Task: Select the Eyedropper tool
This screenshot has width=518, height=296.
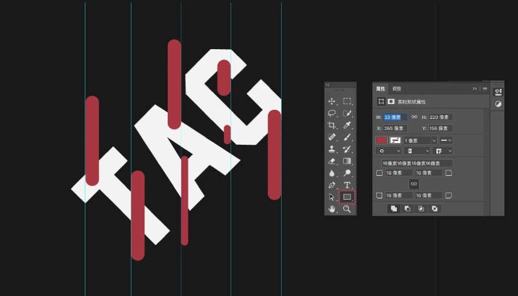Action: coord(347,125)
